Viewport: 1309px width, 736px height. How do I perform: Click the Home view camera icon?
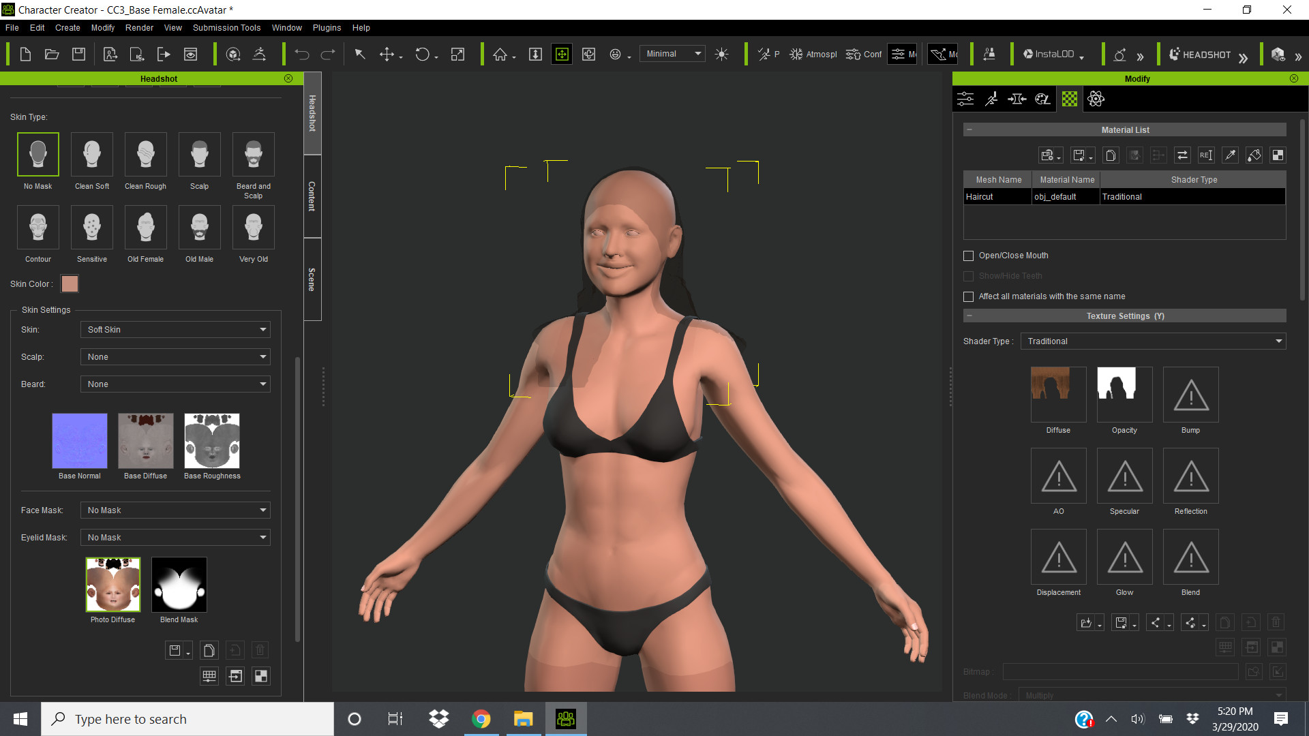coord(500,55)
